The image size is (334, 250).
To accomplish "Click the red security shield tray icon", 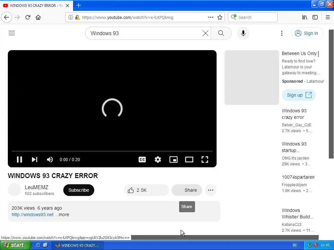I will tap(315, 245).
